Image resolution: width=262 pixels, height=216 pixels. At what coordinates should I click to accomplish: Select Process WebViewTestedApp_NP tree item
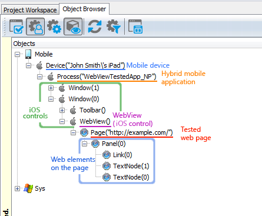click(107, 77)
